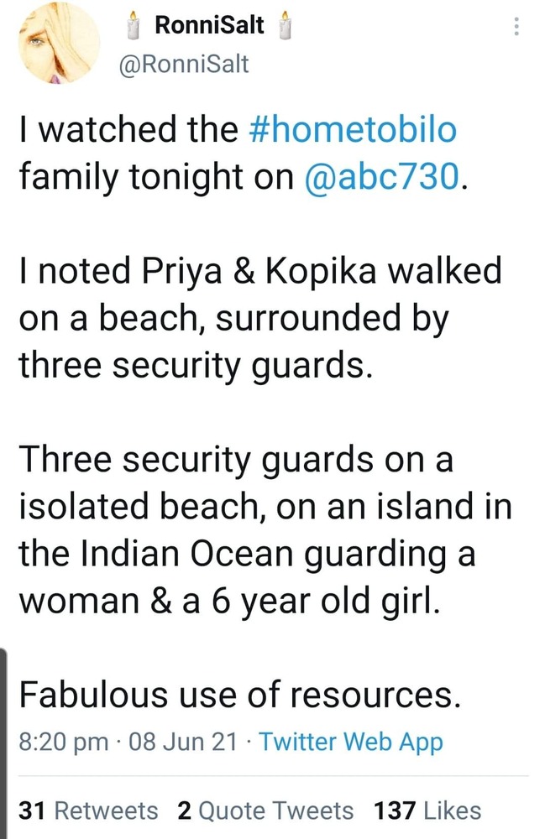Viewport: 545px width, 839px height.
Task: Click the RonniSalt display name
Action: coord(210,26)
